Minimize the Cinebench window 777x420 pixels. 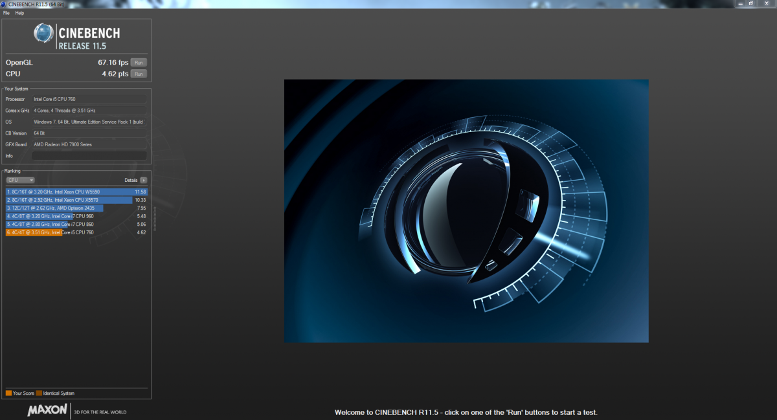pyautogui.click(x=741, y=3)
